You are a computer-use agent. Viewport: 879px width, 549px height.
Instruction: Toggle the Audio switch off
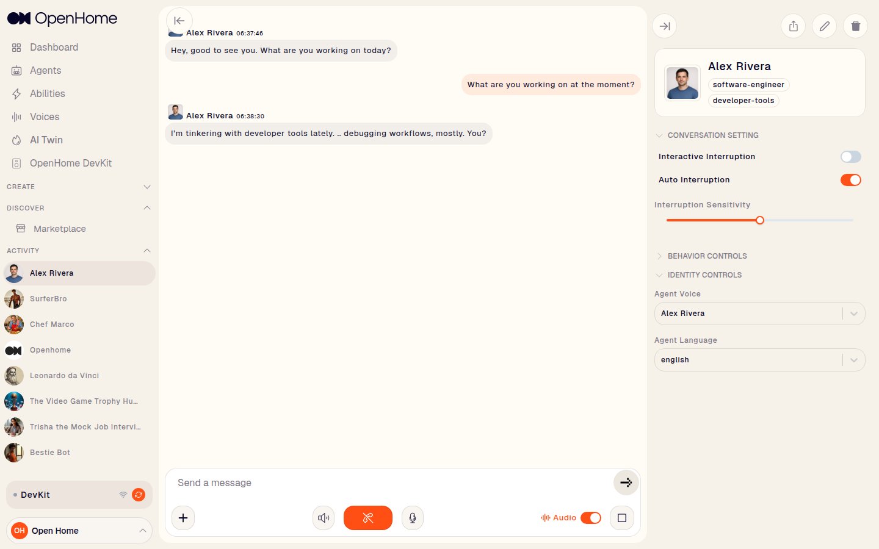[591, 518]
